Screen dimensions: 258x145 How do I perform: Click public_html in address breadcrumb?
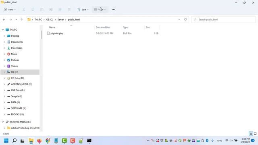74,20
